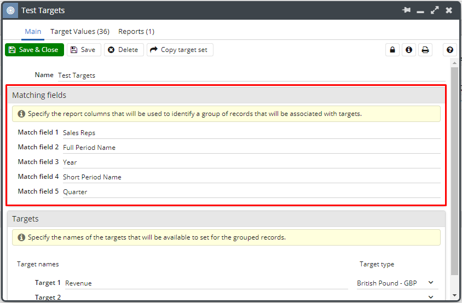Click the Delete button
Image resolution: width=462 pixels, height=303 pixels.
pos(124,50)
